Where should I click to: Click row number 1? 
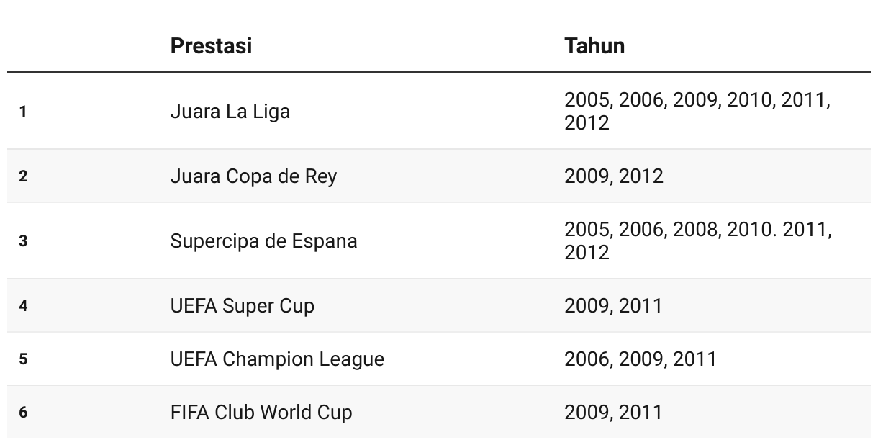(x=23, y=112)
